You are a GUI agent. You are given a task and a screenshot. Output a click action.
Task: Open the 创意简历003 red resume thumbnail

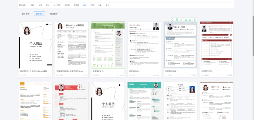click(x=217, y=45)
